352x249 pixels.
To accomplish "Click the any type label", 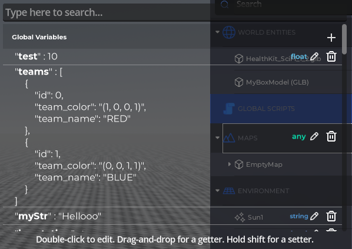I will [299, 136].
